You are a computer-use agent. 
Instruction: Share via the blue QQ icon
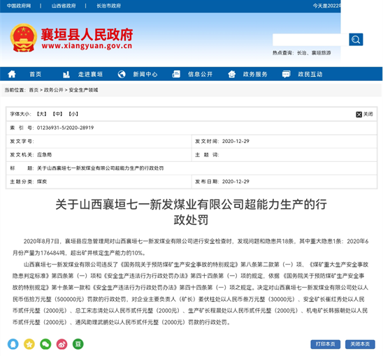[x=13, y=344]
